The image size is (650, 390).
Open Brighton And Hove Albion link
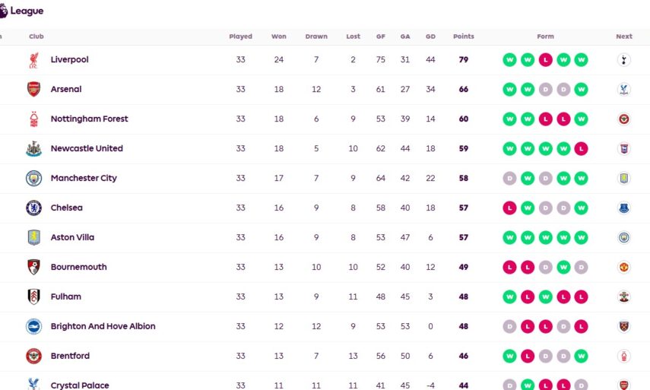pyautogui.click(x=103, y=327)
